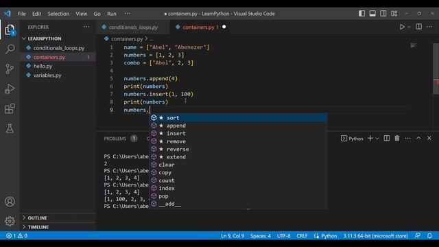This screenshot has width=439, height=247.
Task: Choose pop from the suggestion list
Action: [239, 196]
